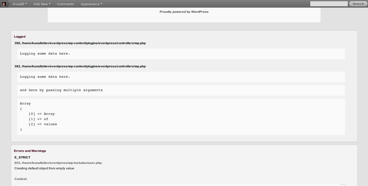
Task: Select the line 380 wp.php file path
Action: tap(80, 43)
